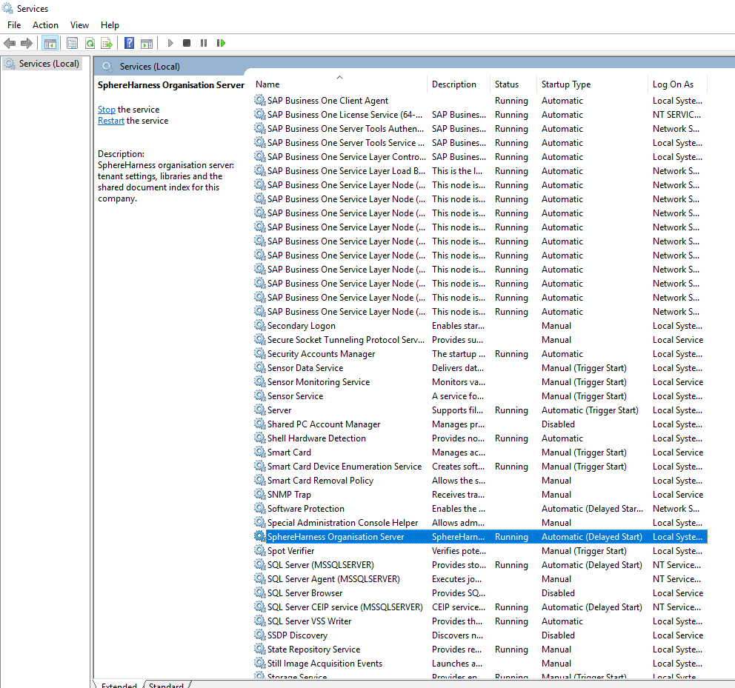Switch to the Standard tab
735x688 pixels.
[x=166, y=685]
